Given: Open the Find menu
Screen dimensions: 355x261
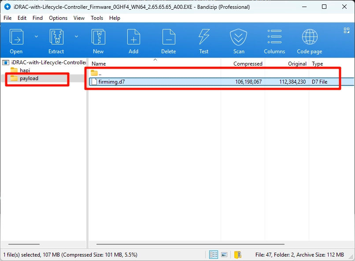Looking at the screenshot, I should [x=37, y=18].
